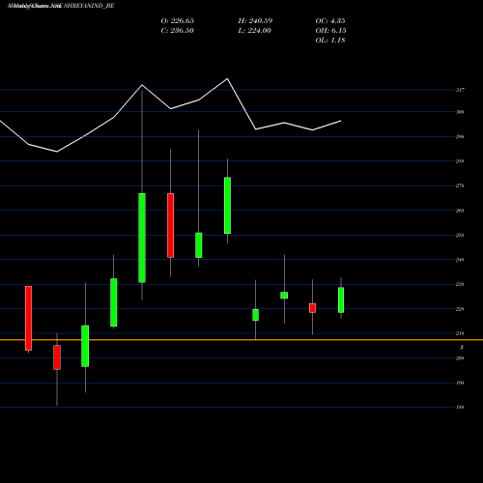Click the 258 price axis label
This screenshot has width=483, height=483.
point(460,235)
